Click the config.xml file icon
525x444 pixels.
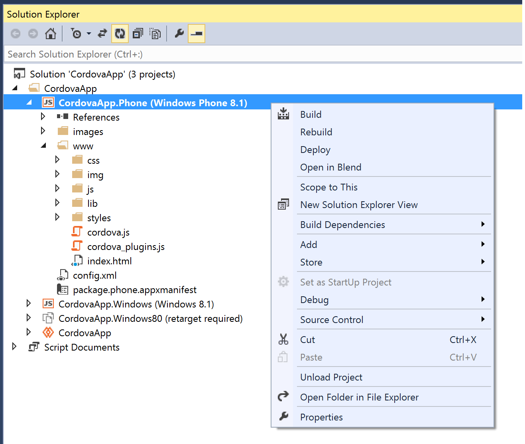coord(63,275)
